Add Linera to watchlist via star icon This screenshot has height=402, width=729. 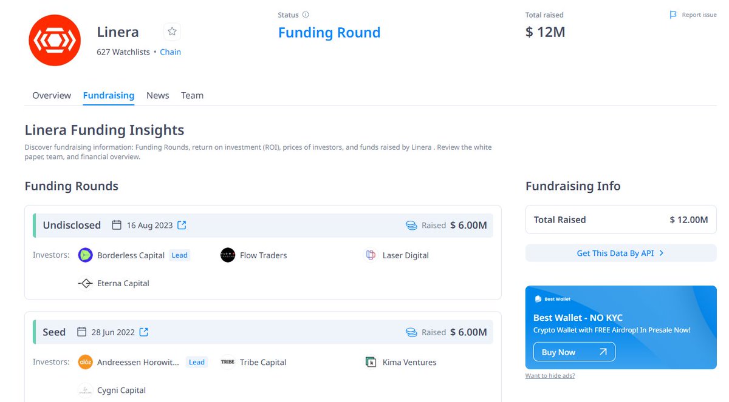(x=172, y=32)
